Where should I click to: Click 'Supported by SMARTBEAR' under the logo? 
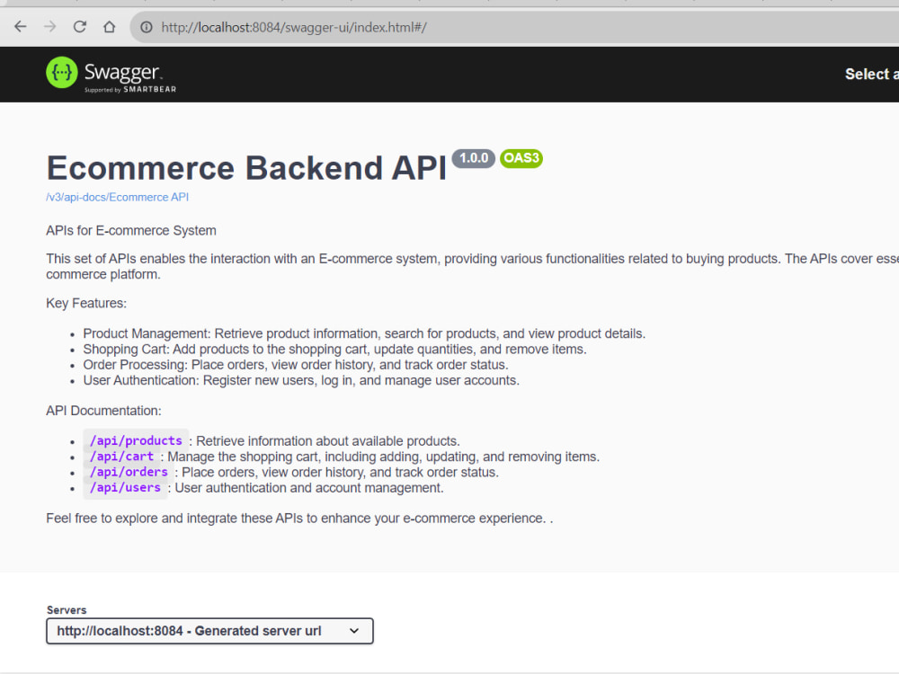coord(130,89)
